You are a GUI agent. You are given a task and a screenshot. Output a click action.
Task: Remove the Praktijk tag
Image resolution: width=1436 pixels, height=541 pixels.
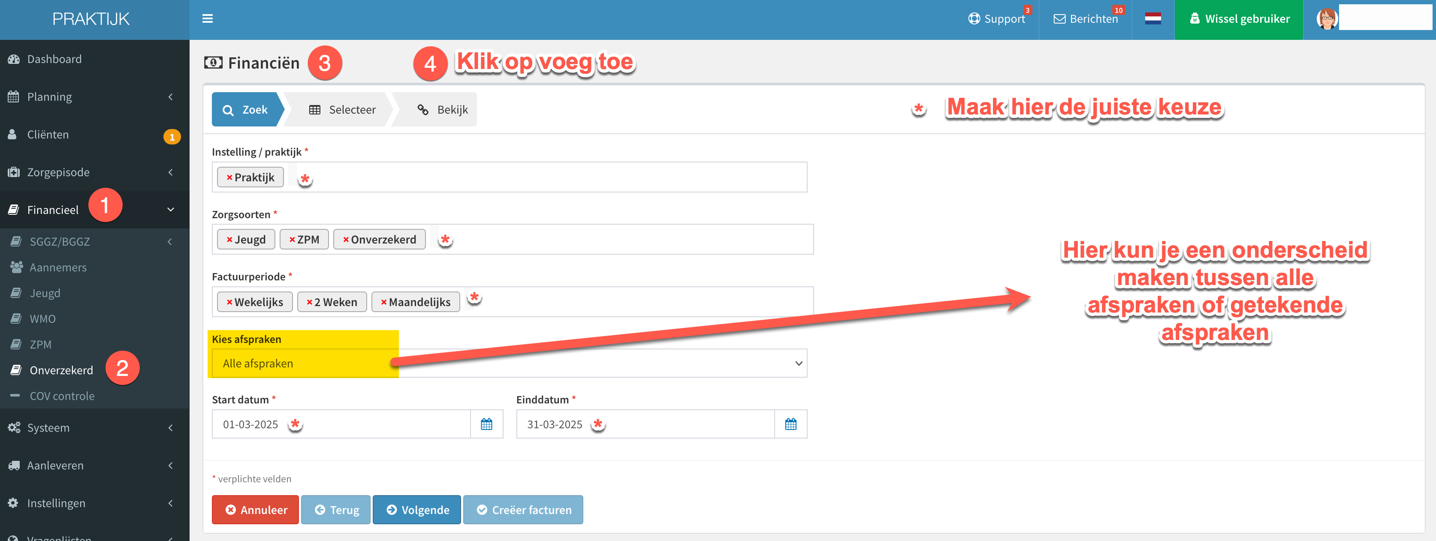229,177
